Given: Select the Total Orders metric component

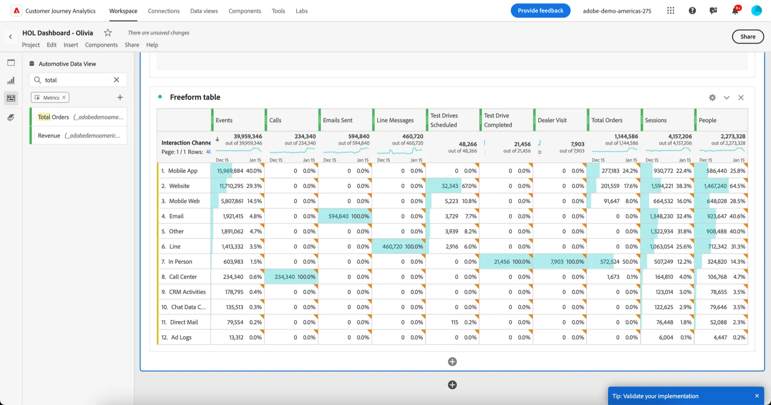Looking at the screenshot, I should [x=79, y=117].
